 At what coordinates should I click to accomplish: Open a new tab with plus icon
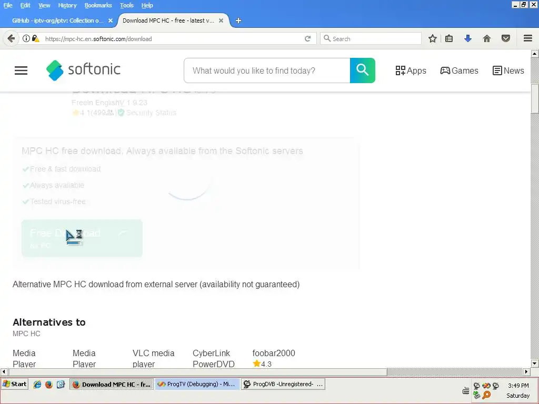point(238,21)
